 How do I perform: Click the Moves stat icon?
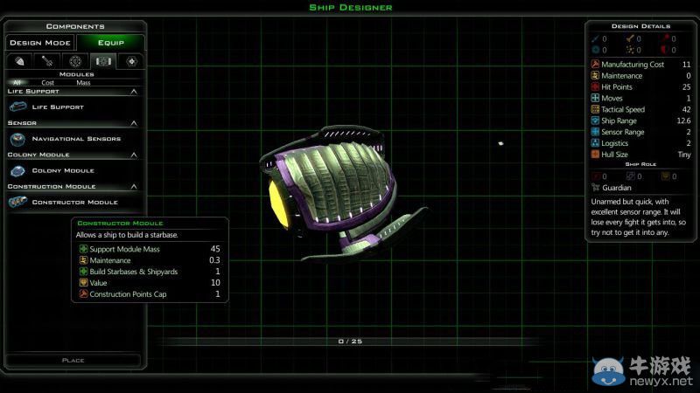595,98
